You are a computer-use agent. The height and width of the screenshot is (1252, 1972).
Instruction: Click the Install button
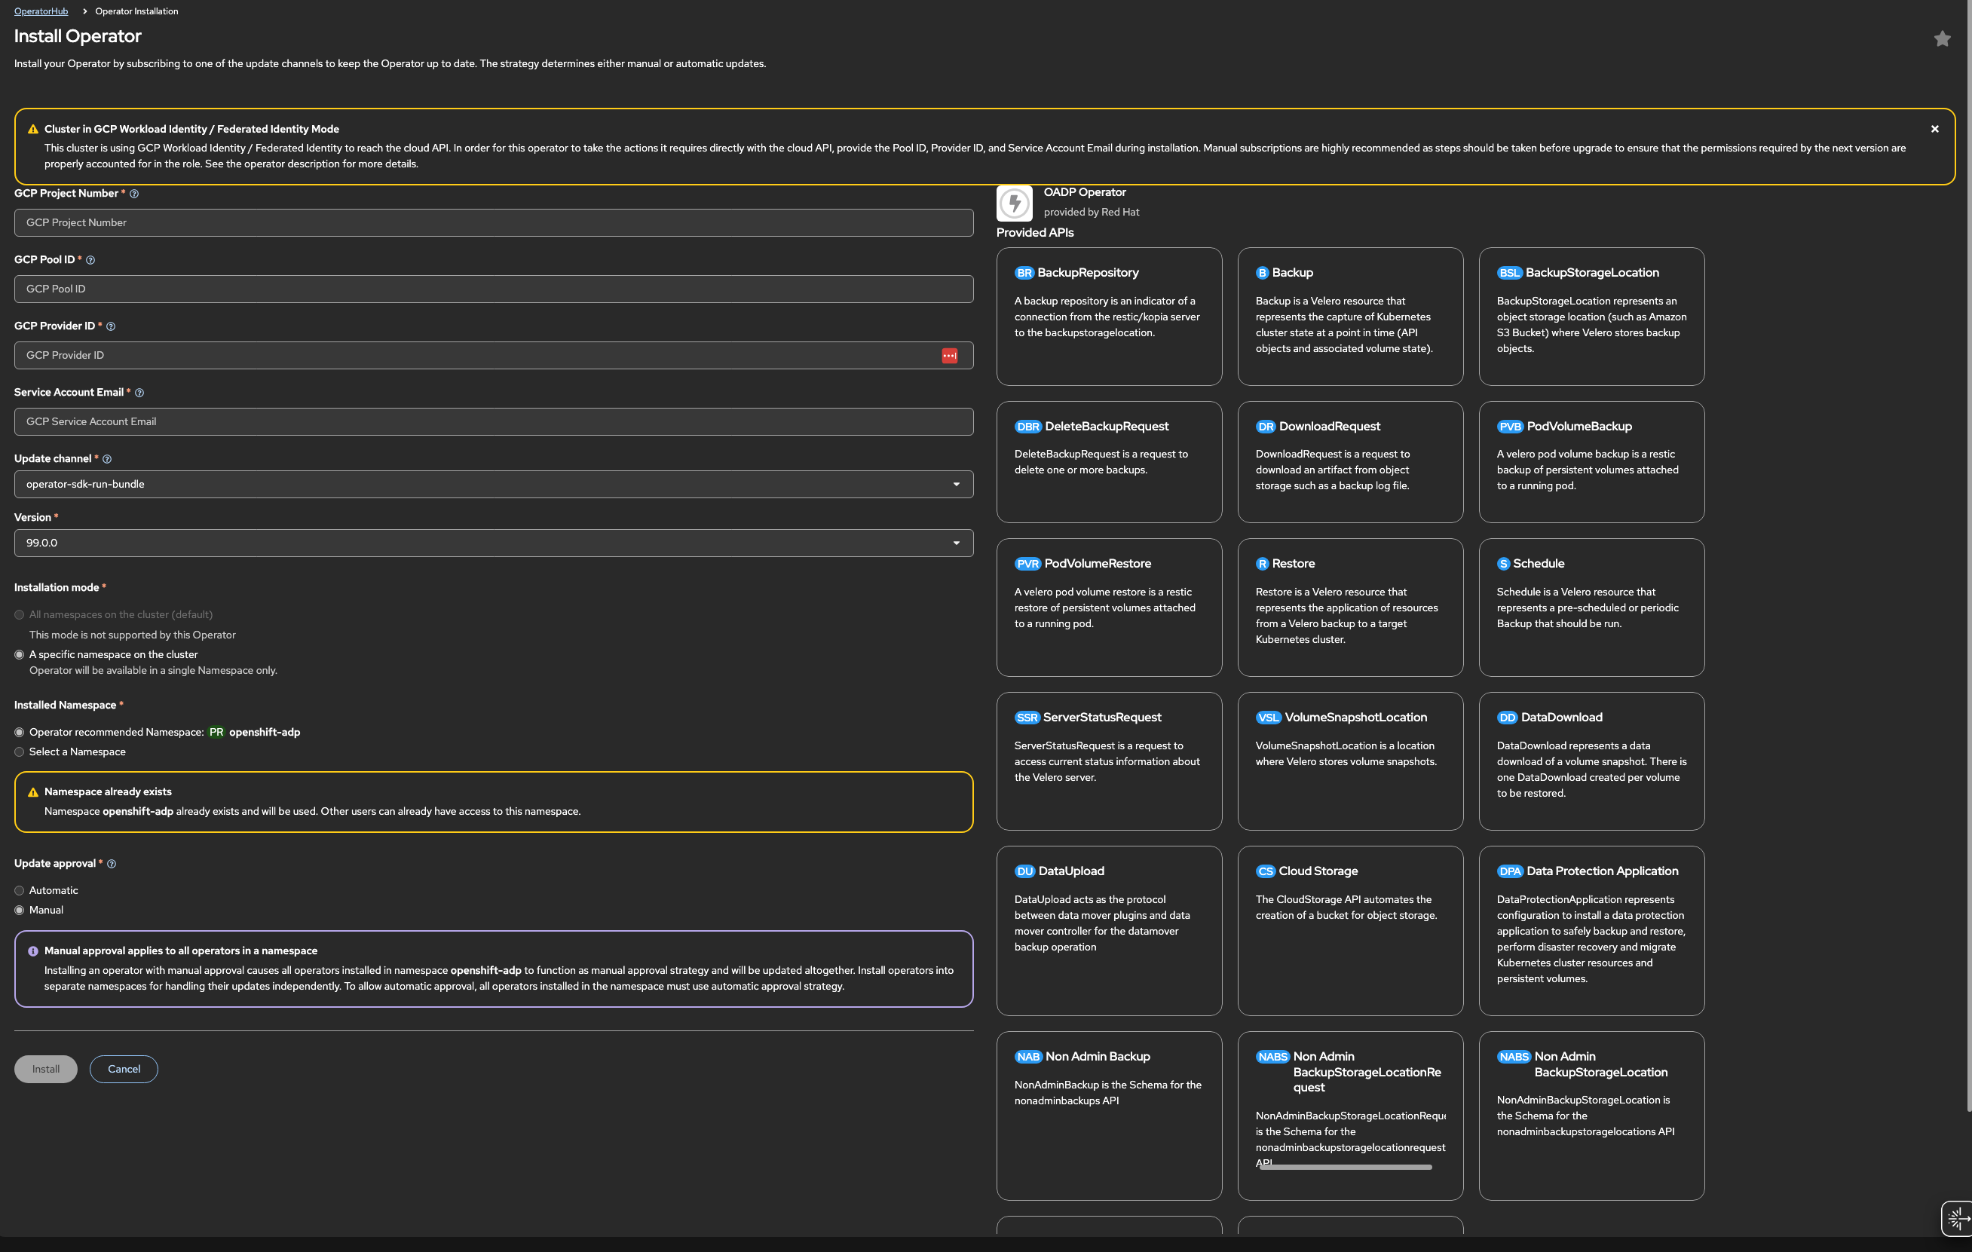46,1069
